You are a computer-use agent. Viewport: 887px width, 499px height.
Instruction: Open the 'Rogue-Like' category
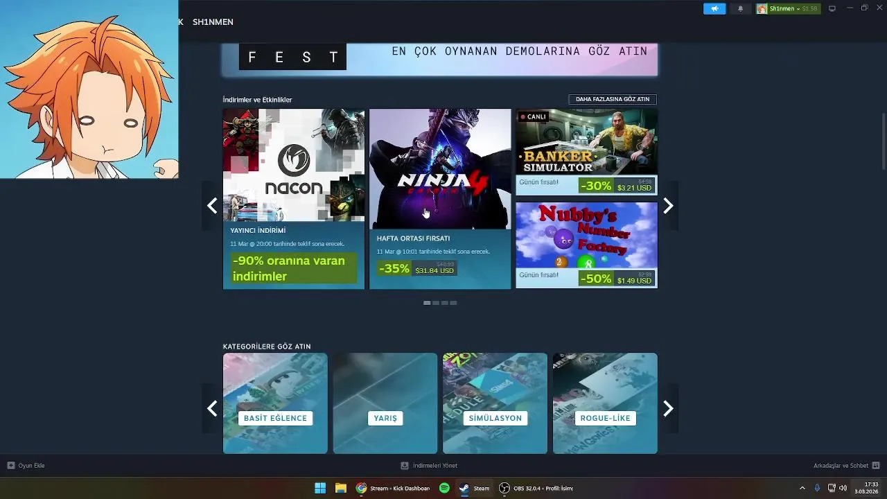(605, 403)
